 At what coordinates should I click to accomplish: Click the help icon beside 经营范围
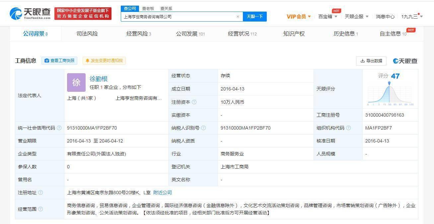pos(40,209)
